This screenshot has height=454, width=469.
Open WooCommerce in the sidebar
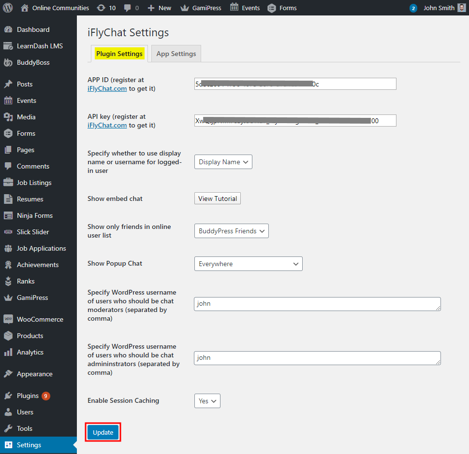pyautogui.click(x=40, y=319)
